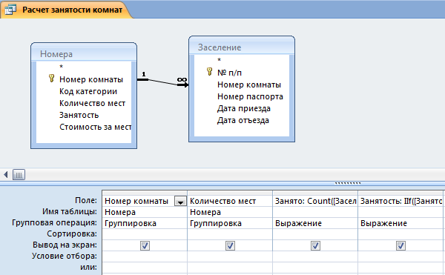Click the 'Занятость: IIf([Занятс' field cell

(400, 201)
